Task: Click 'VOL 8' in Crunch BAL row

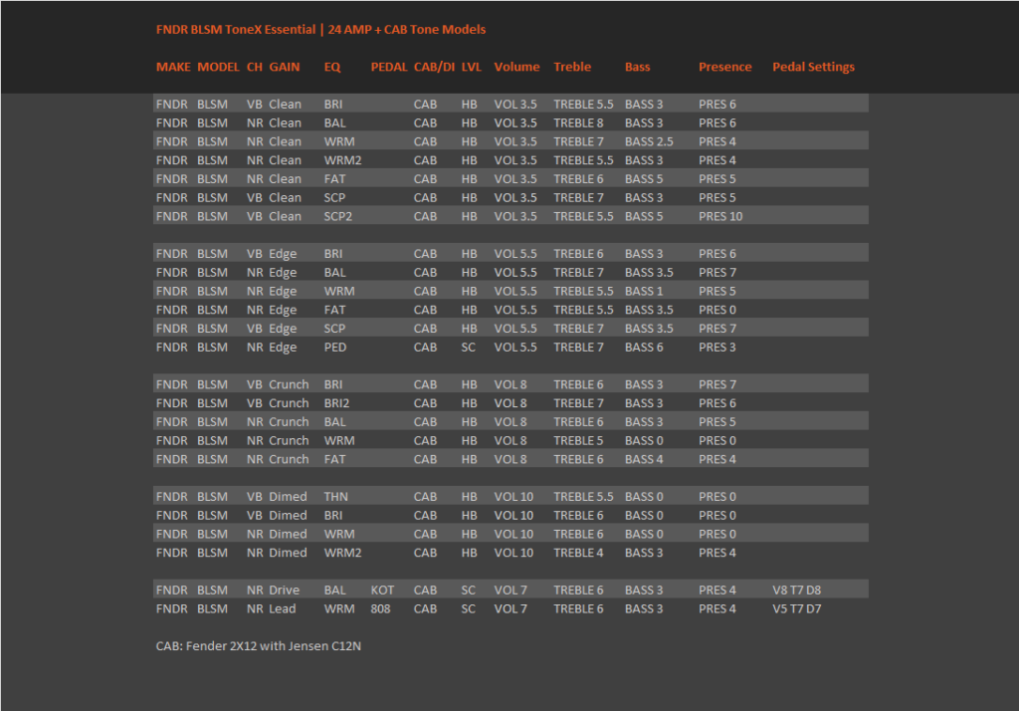Action: click(x=510, y=422)
